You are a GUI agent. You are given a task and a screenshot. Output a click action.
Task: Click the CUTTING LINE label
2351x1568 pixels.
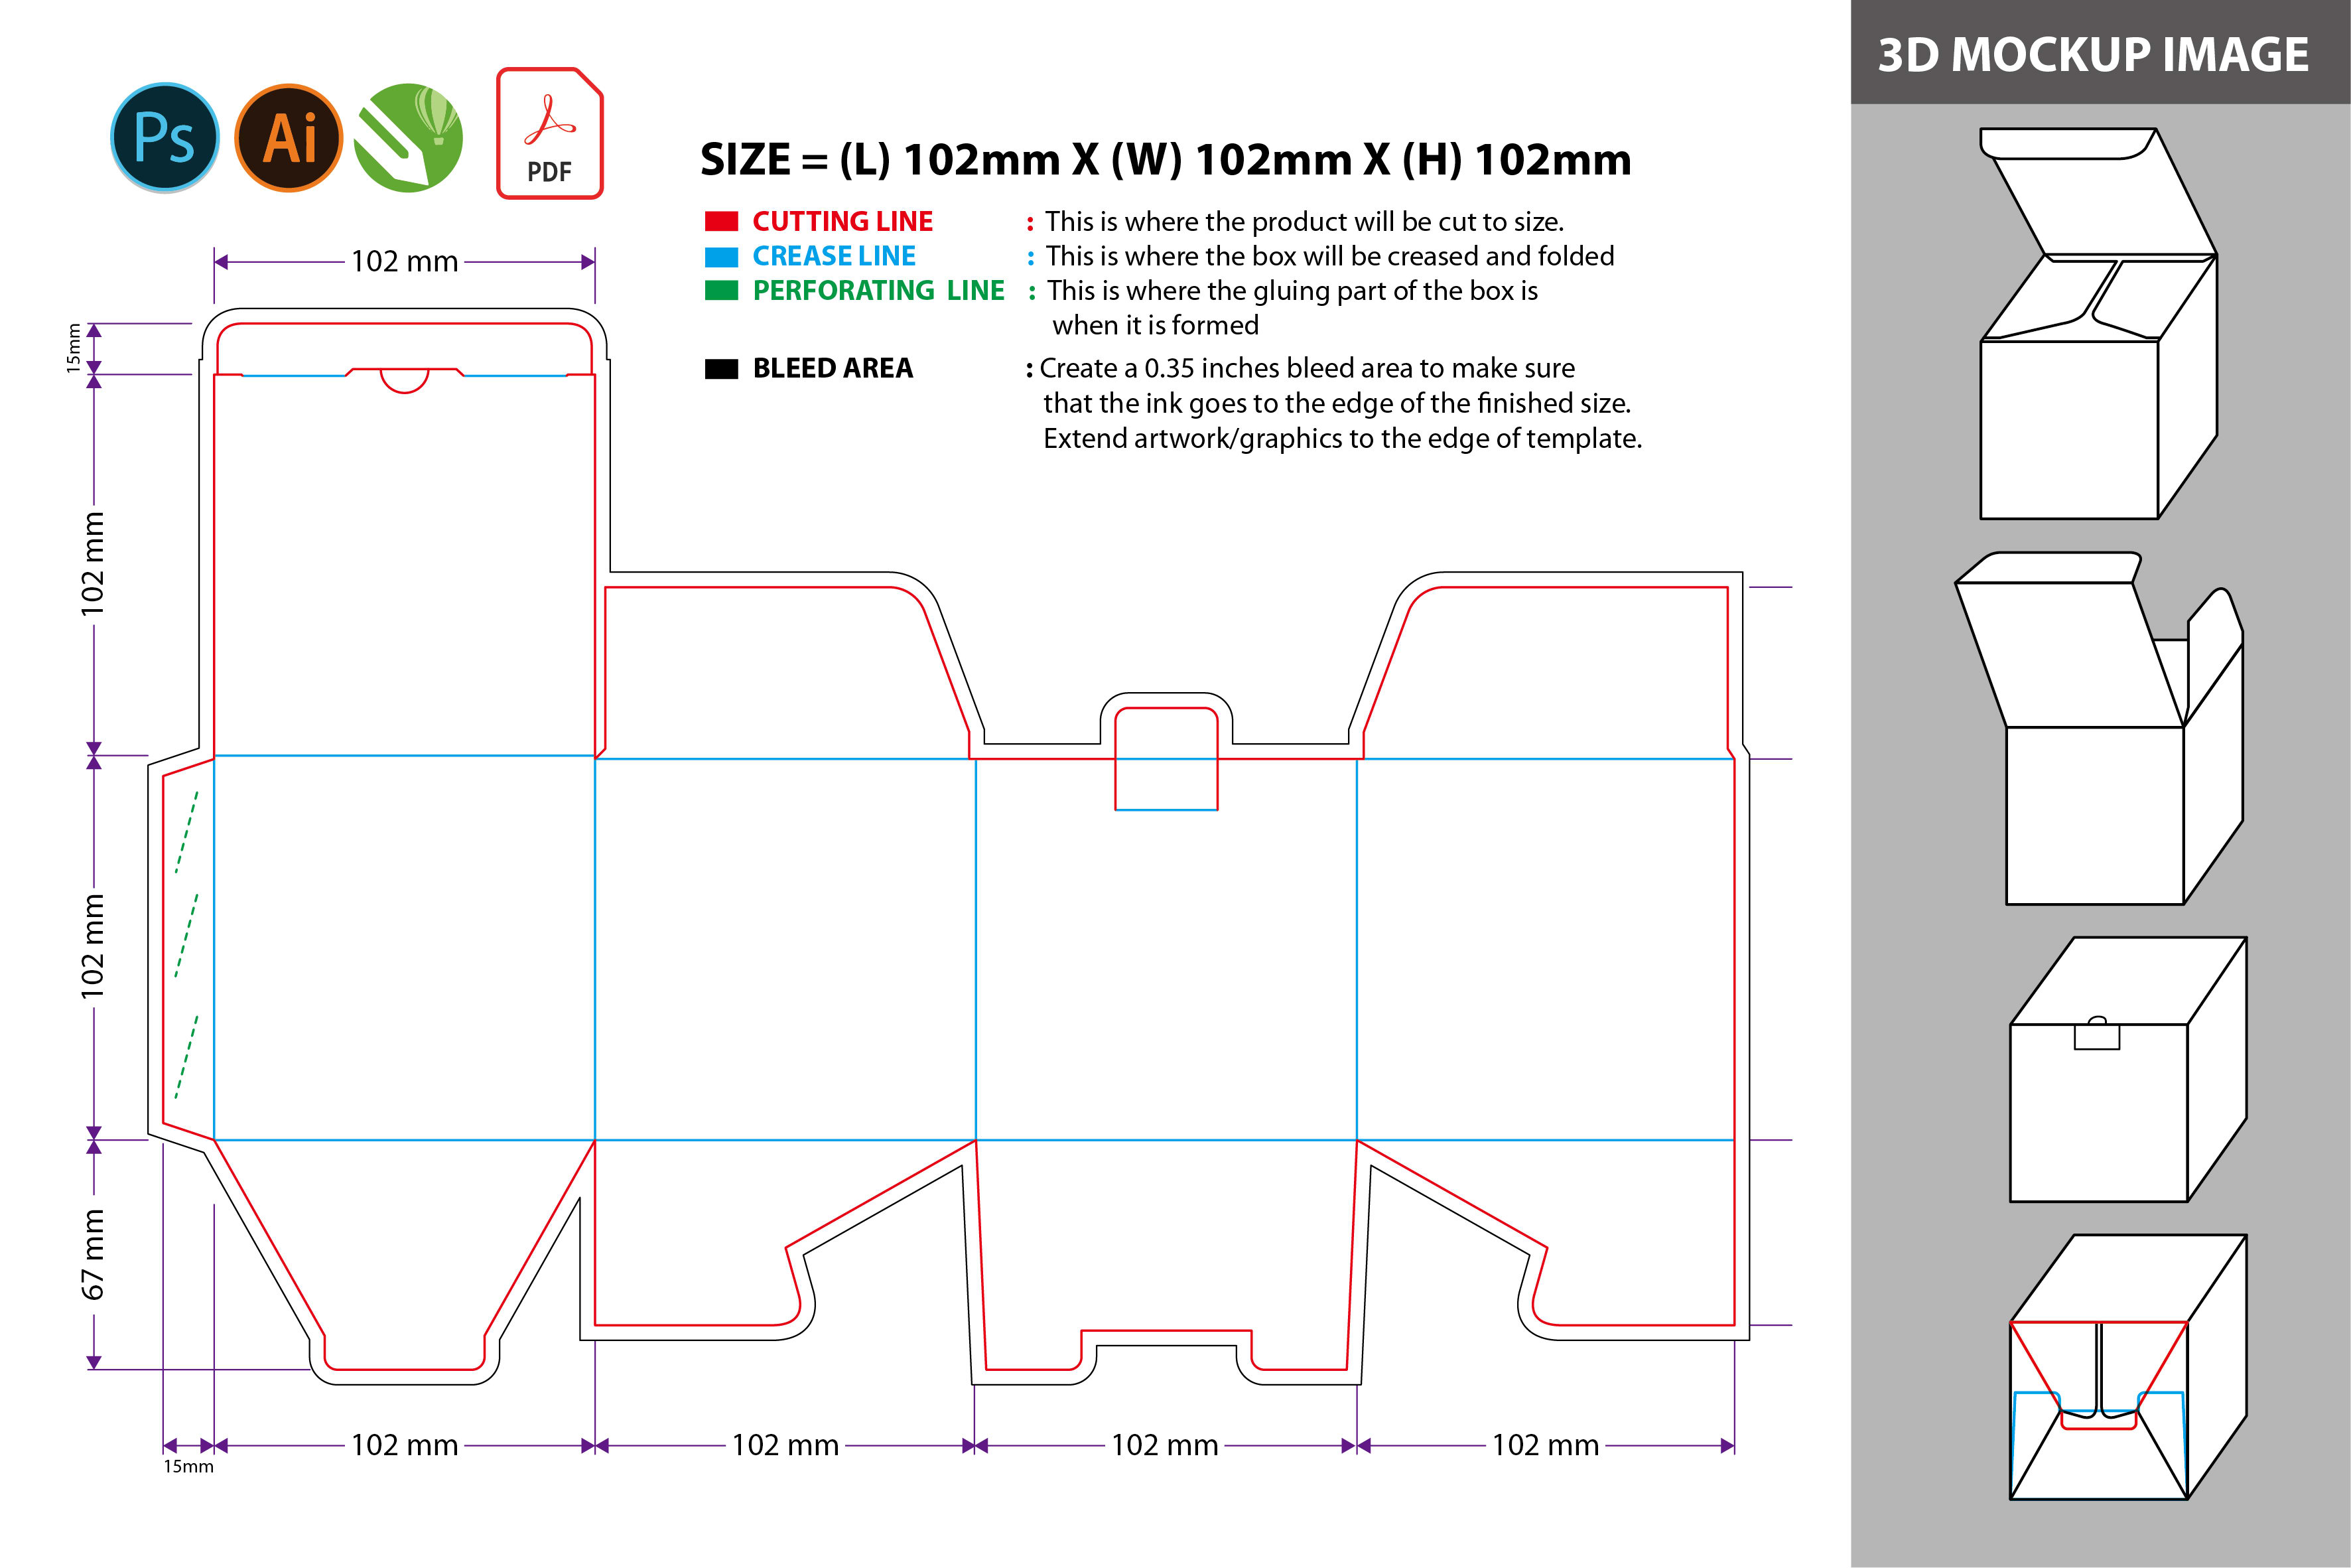tap(842, 221)
